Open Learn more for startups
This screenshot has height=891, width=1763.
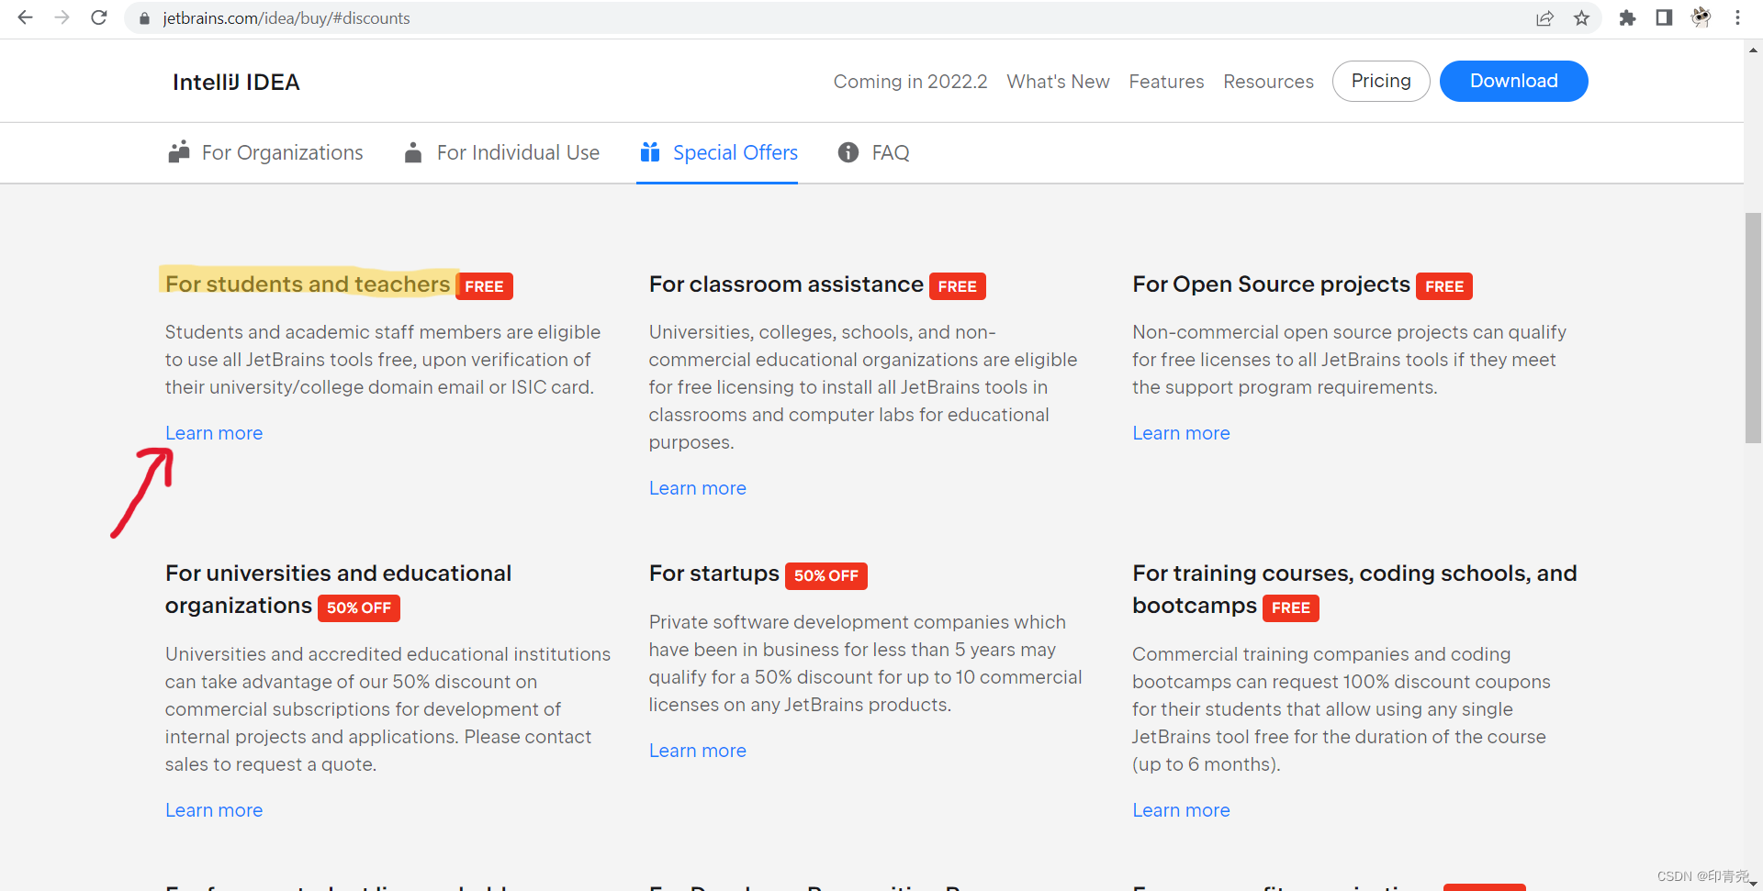(698, 751)
